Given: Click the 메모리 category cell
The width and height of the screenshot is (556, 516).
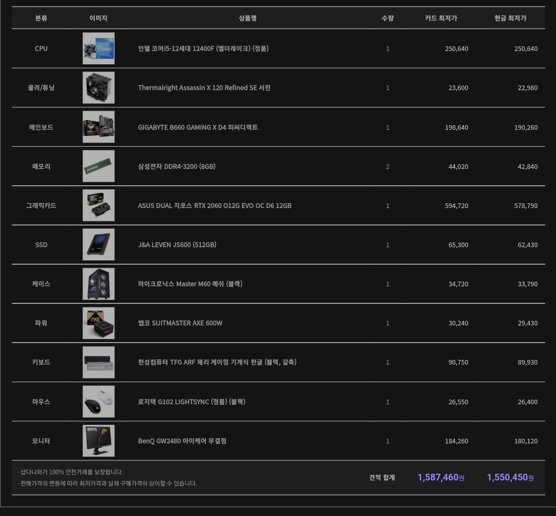Looking at the screenshot, I should click(41, 166).
